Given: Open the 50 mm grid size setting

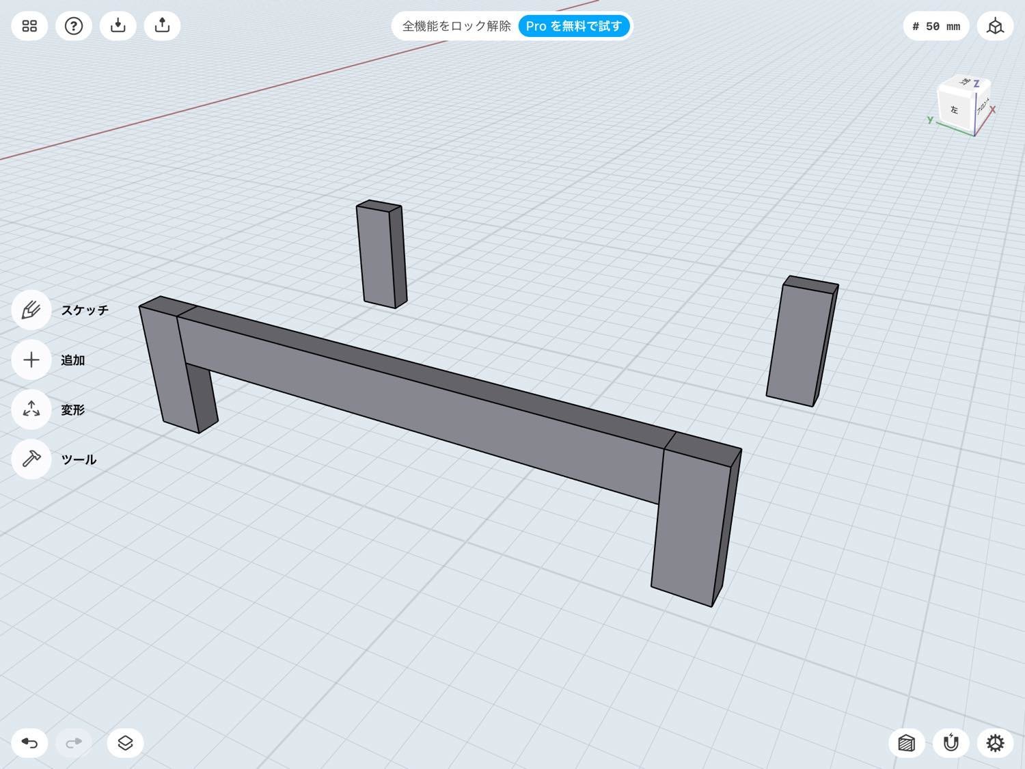Looking at the screenshot, I should tap(936, 26).
